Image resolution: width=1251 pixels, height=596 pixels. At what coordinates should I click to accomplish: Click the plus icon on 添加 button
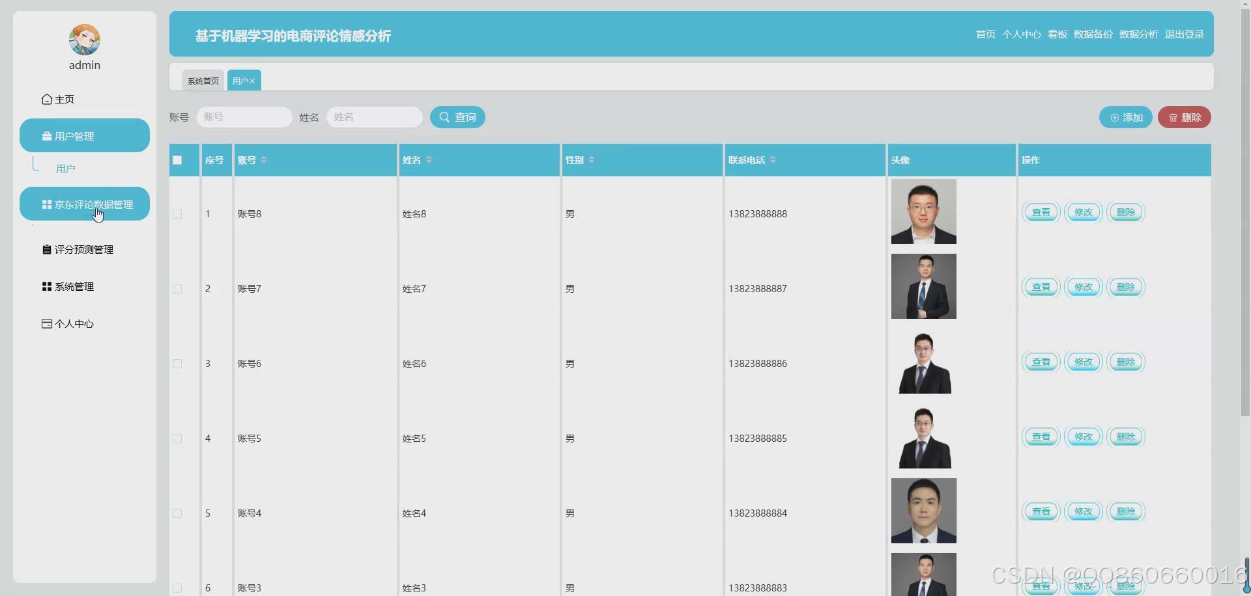tap(1115, 118)
